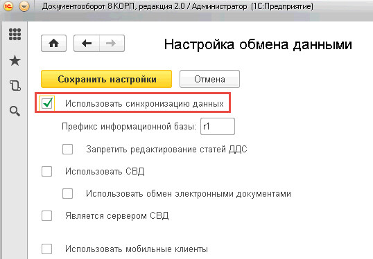Enable Использовать мобильные клиенты

coord(46,249)
